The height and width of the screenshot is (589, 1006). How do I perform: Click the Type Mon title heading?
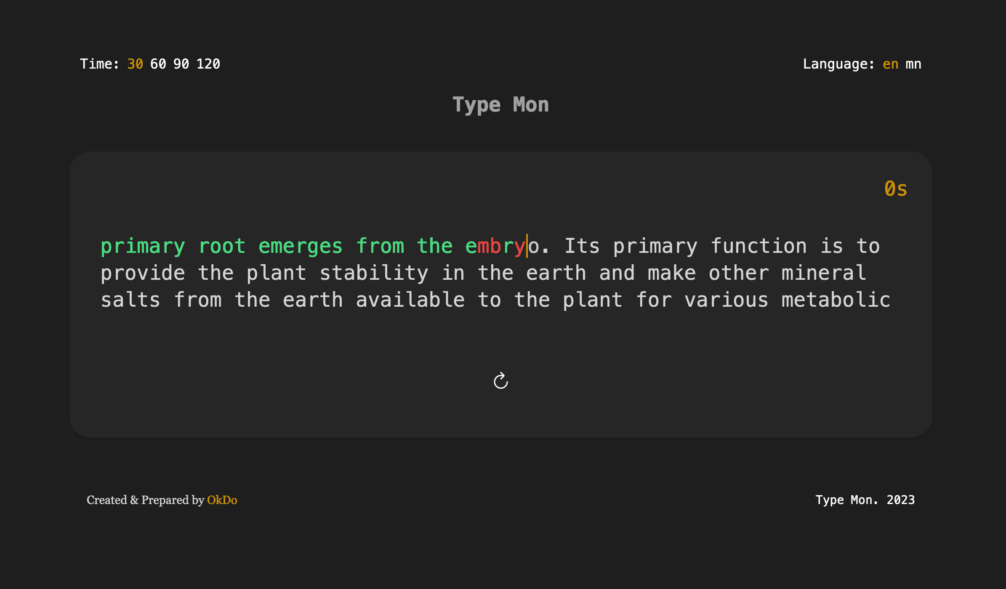click(x=500, y=104)
